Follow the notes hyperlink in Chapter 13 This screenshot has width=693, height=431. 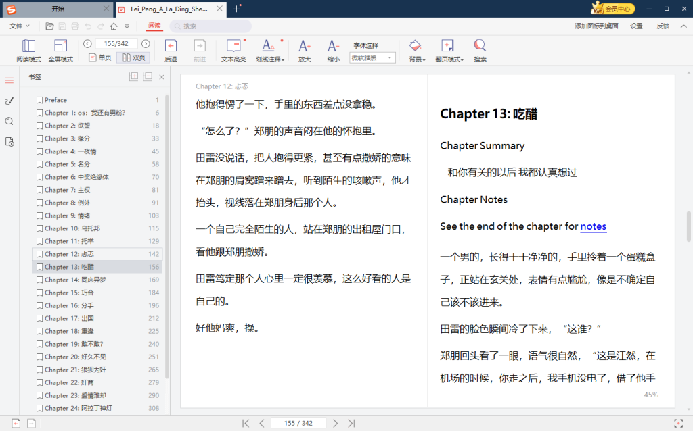tap(593, 226)
